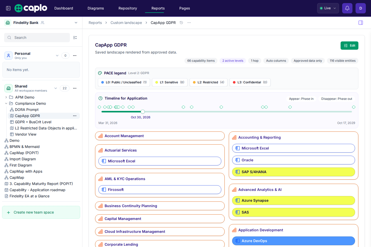Open breadcrumb more options menu
This screenshot has height=247, width=371.
point(189,23)
